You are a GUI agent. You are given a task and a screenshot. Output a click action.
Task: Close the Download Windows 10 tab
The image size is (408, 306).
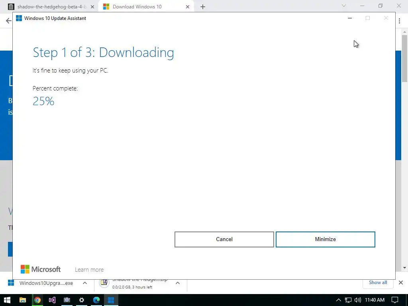coord(188,7)
